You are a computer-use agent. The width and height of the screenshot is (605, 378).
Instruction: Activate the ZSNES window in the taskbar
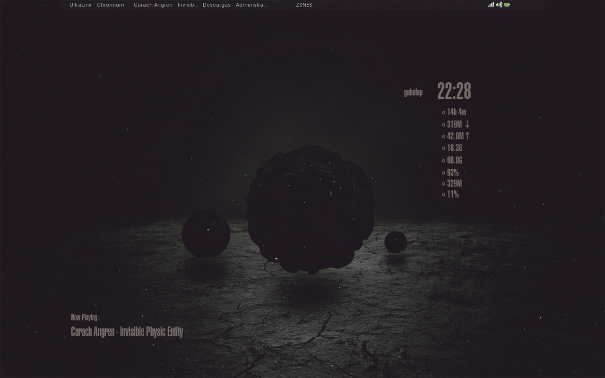304,5
